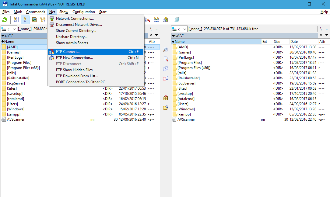Viewport: 330px width, 197px height.
Task: Select [xampp] folder in left panel
Action: (14, 114)
